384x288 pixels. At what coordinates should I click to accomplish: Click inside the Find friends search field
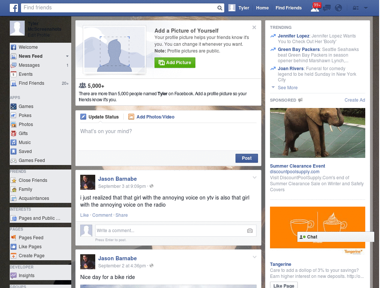[x=119, y=8]
